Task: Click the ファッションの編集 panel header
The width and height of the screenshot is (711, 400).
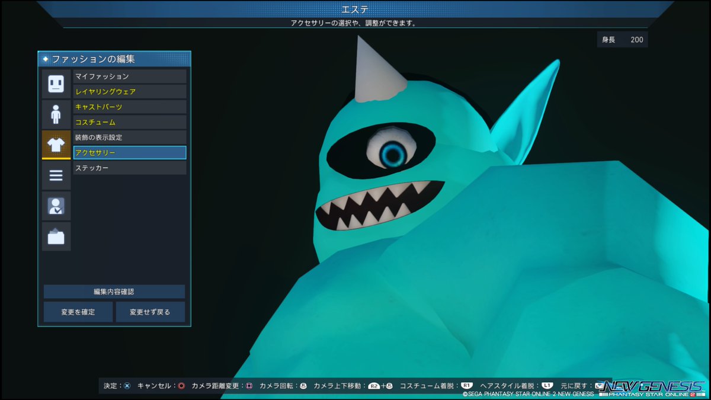Action: [x=114, y=59]
